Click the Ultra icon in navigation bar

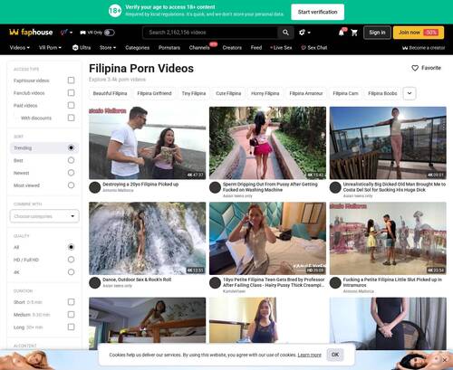click(x=75, y=47)
